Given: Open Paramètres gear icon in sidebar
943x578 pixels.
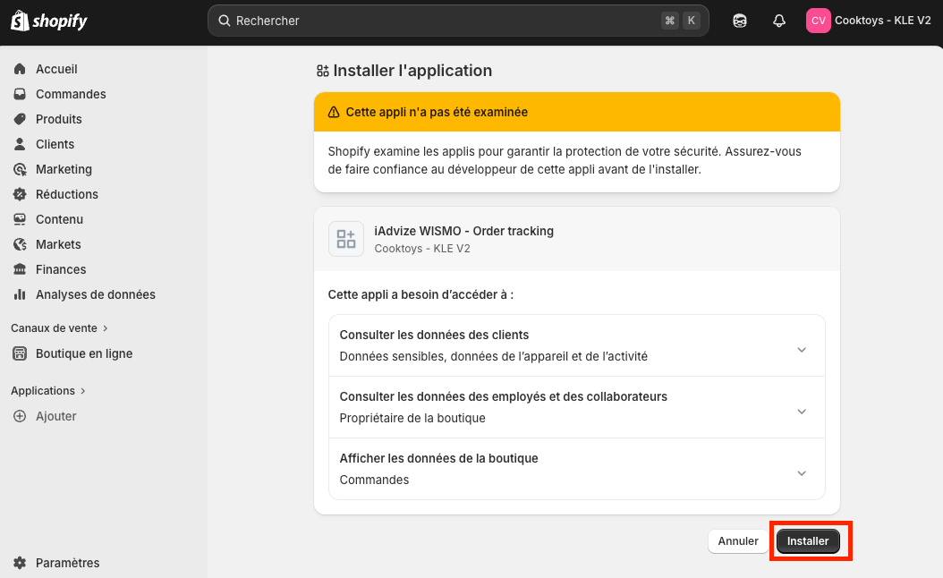Looking at the screenshot, I should coord(20,563).
